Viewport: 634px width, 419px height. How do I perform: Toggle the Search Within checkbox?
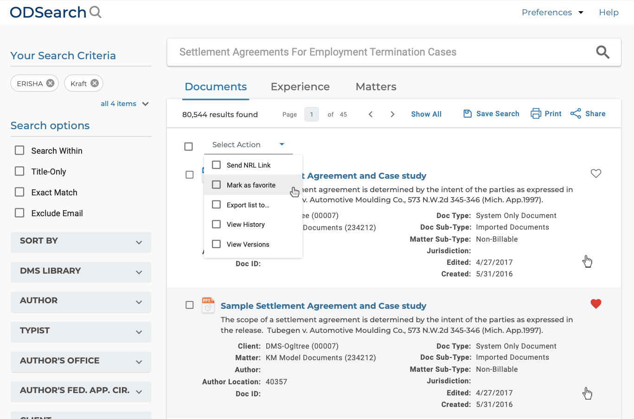pos(19,150)
